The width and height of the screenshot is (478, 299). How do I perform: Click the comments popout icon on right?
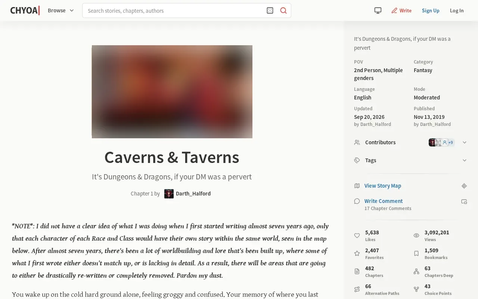click(x=464, y=201)
